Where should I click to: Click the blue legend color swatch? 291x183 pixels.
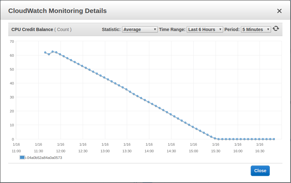click(x=22, y=157)
